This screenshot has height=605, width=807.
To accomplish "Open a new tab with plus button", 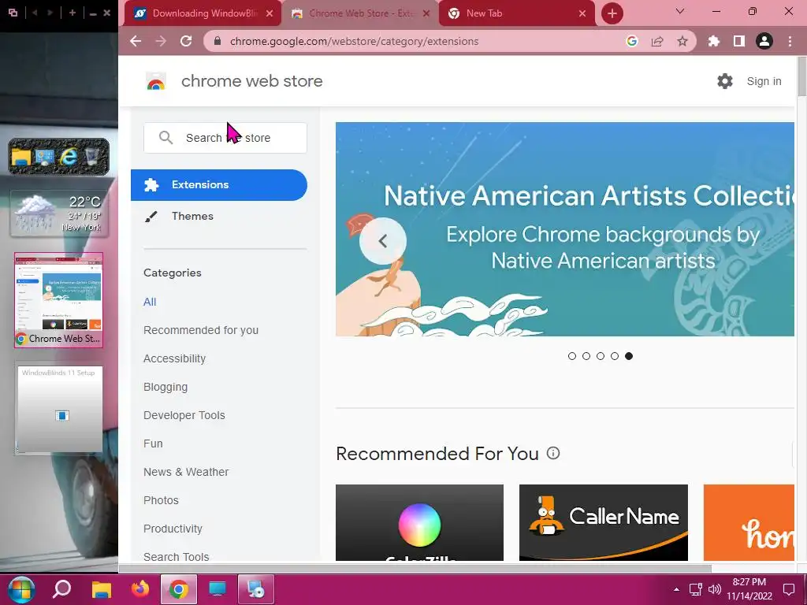I will tap(612, 13).
